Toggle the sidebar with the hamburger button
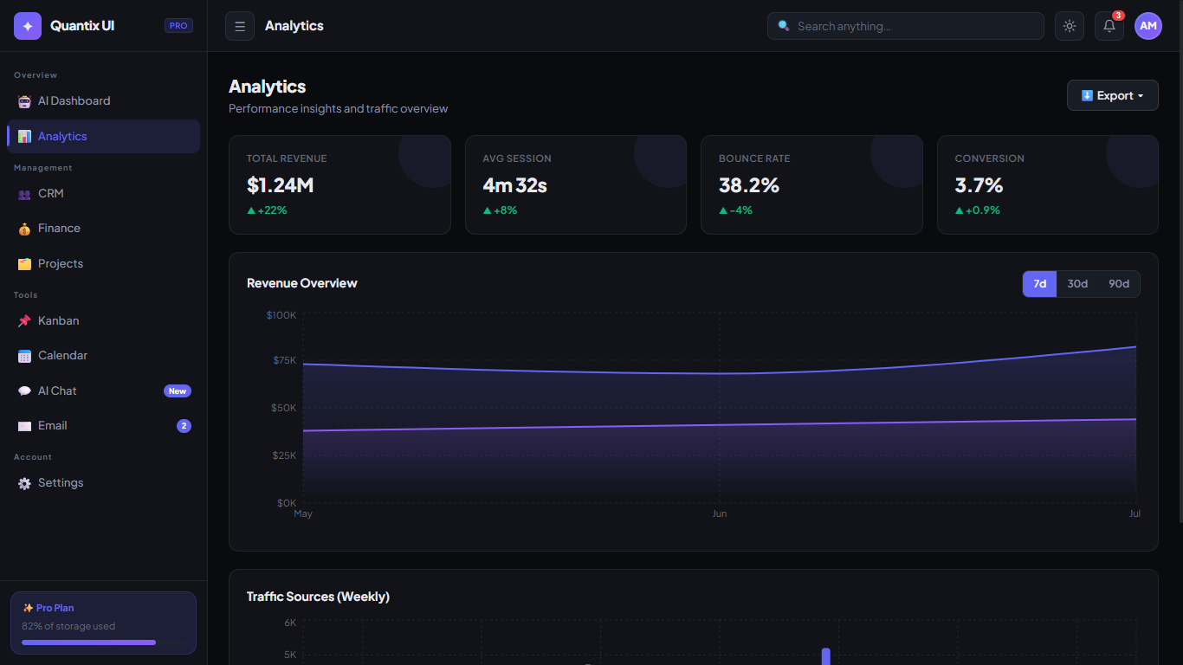1183x665 pixels. click(x=239, y=25)
